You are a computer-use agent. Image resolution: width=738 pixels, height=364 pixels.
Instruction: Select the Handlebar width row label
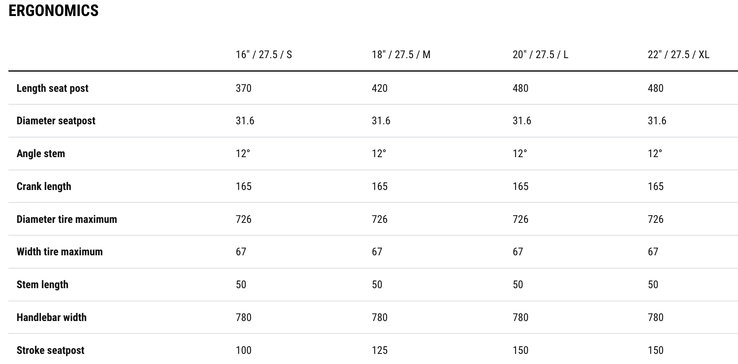52,318
